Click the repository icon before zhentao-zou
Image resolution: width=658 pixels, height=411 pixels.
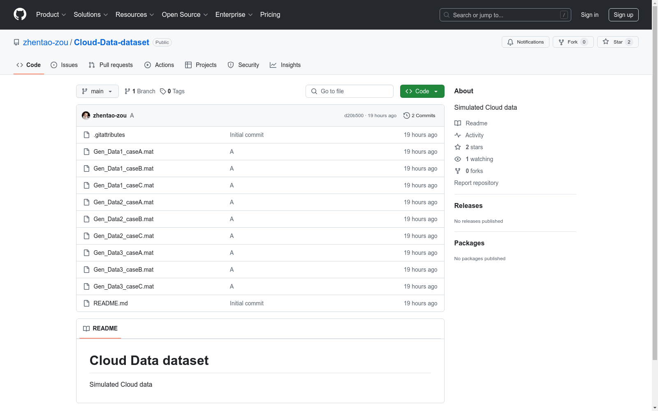point(16,42)
